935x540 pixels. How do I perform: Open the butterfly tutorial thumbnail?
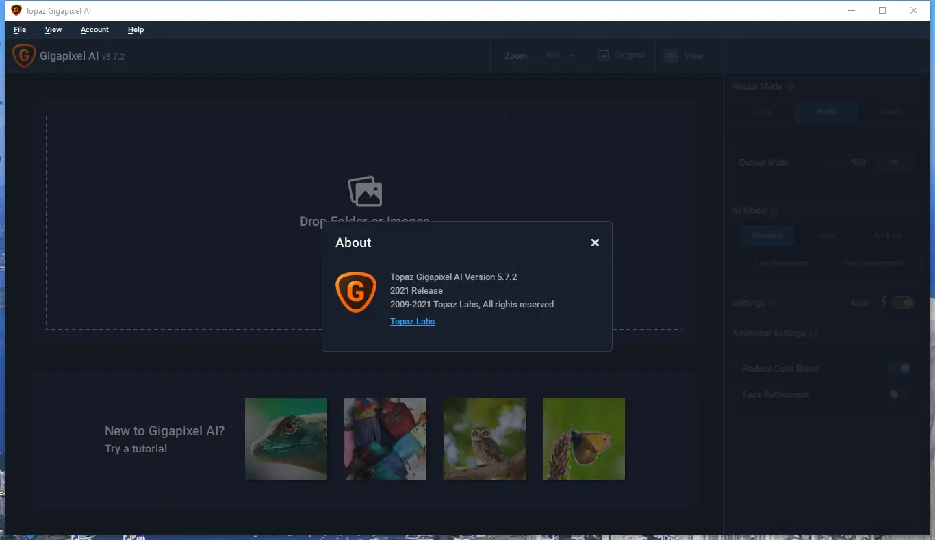[584, 439]
